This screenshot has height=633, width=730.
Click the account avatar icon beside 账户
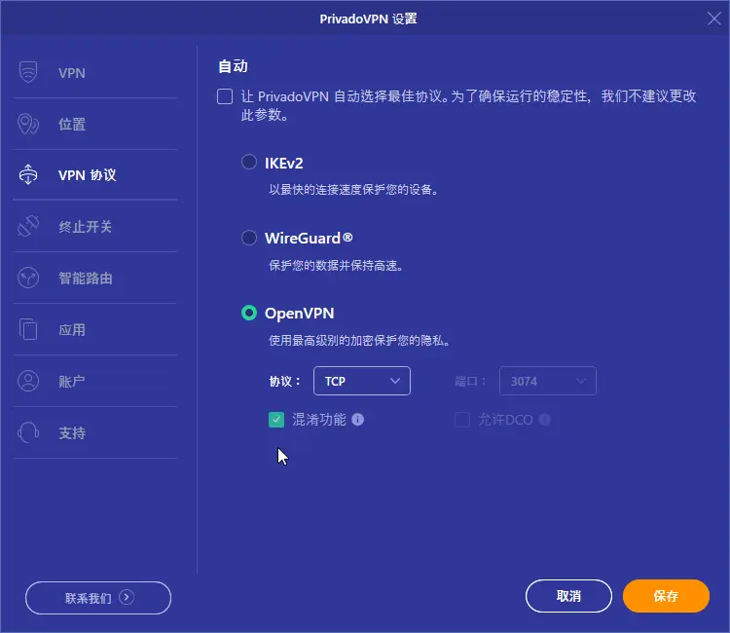[x=28, y=381]
